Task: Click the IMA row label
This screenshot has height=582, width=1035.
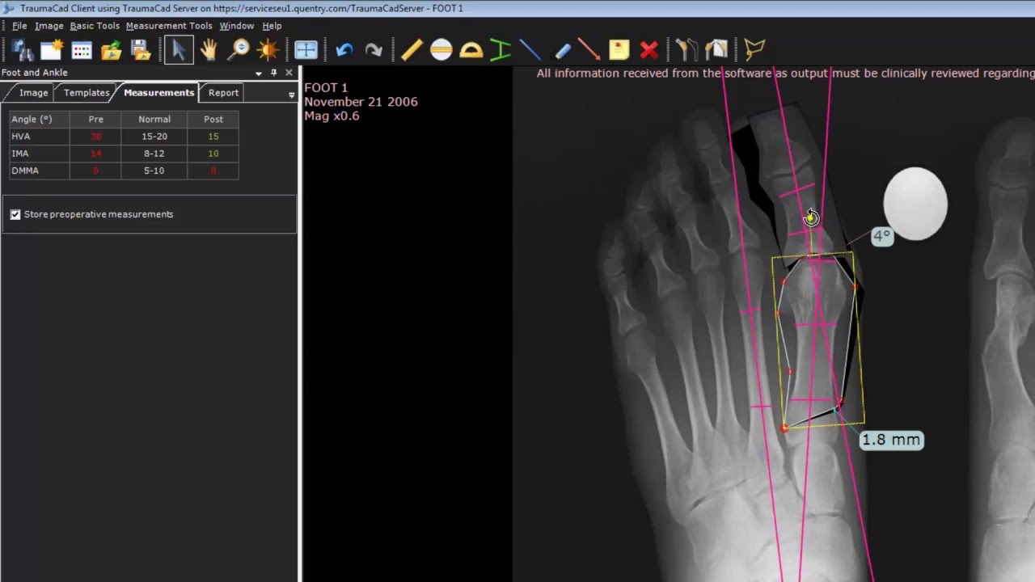Action: 20,154
